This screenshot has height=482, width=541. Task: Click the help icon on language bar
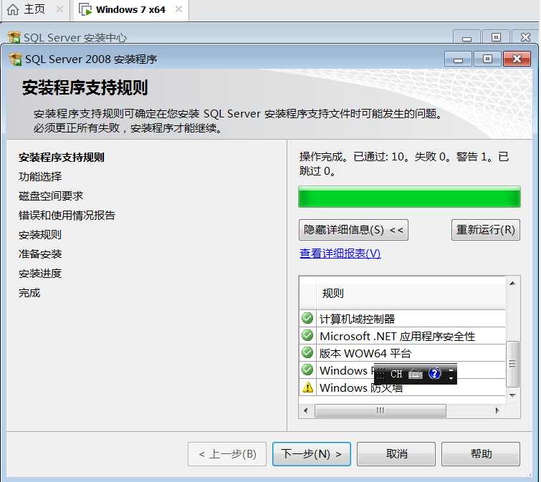click(x=435, y=373)
